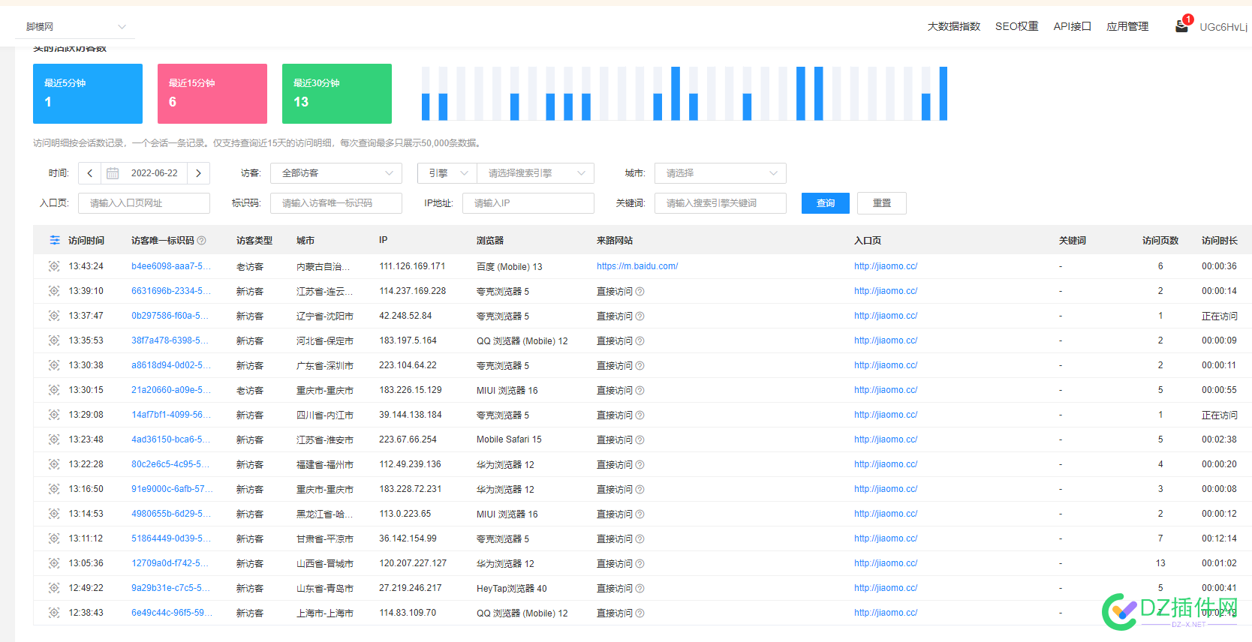Click city cell 甘肃省-平凉市

pyautogui.click(x=325, y=539)
